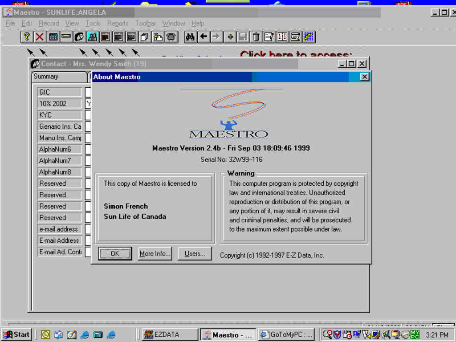Viewport: 456px width, 342px height.
Task: Click the 10% 2002 field label
Action: tap(60, 103)
